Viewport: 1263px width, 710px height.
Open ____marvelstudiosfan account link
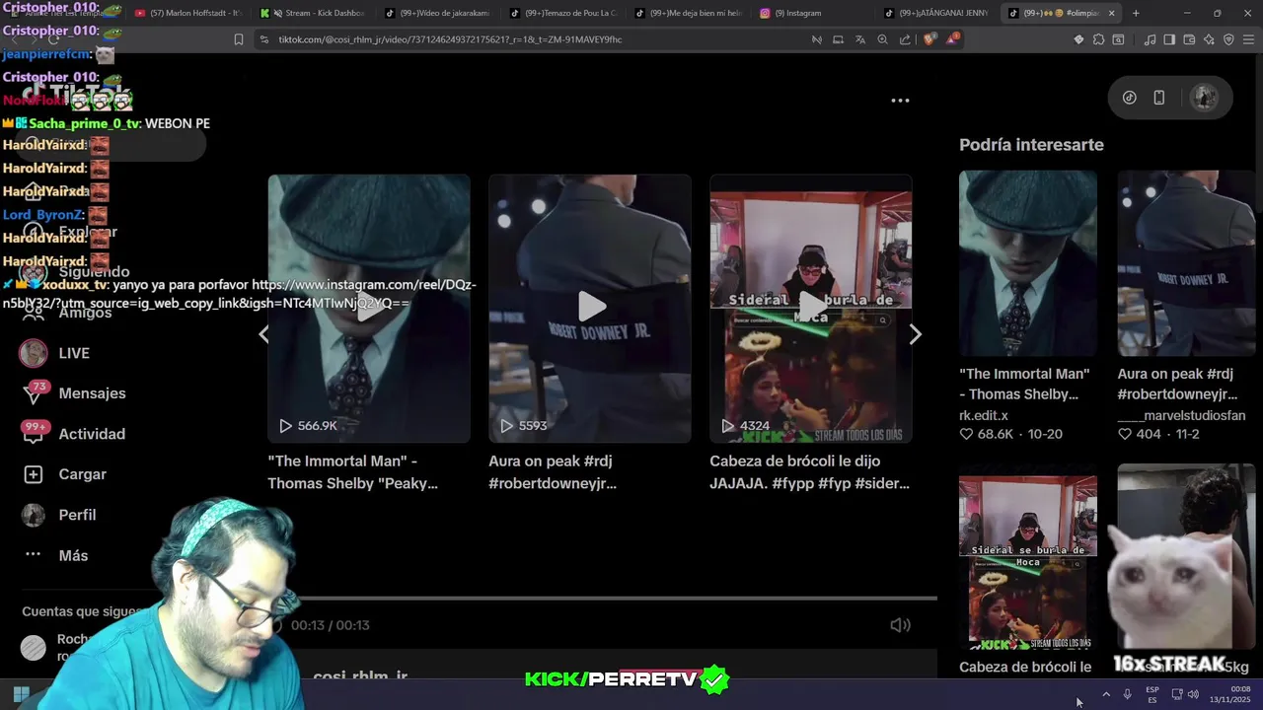pos(1181,415)
